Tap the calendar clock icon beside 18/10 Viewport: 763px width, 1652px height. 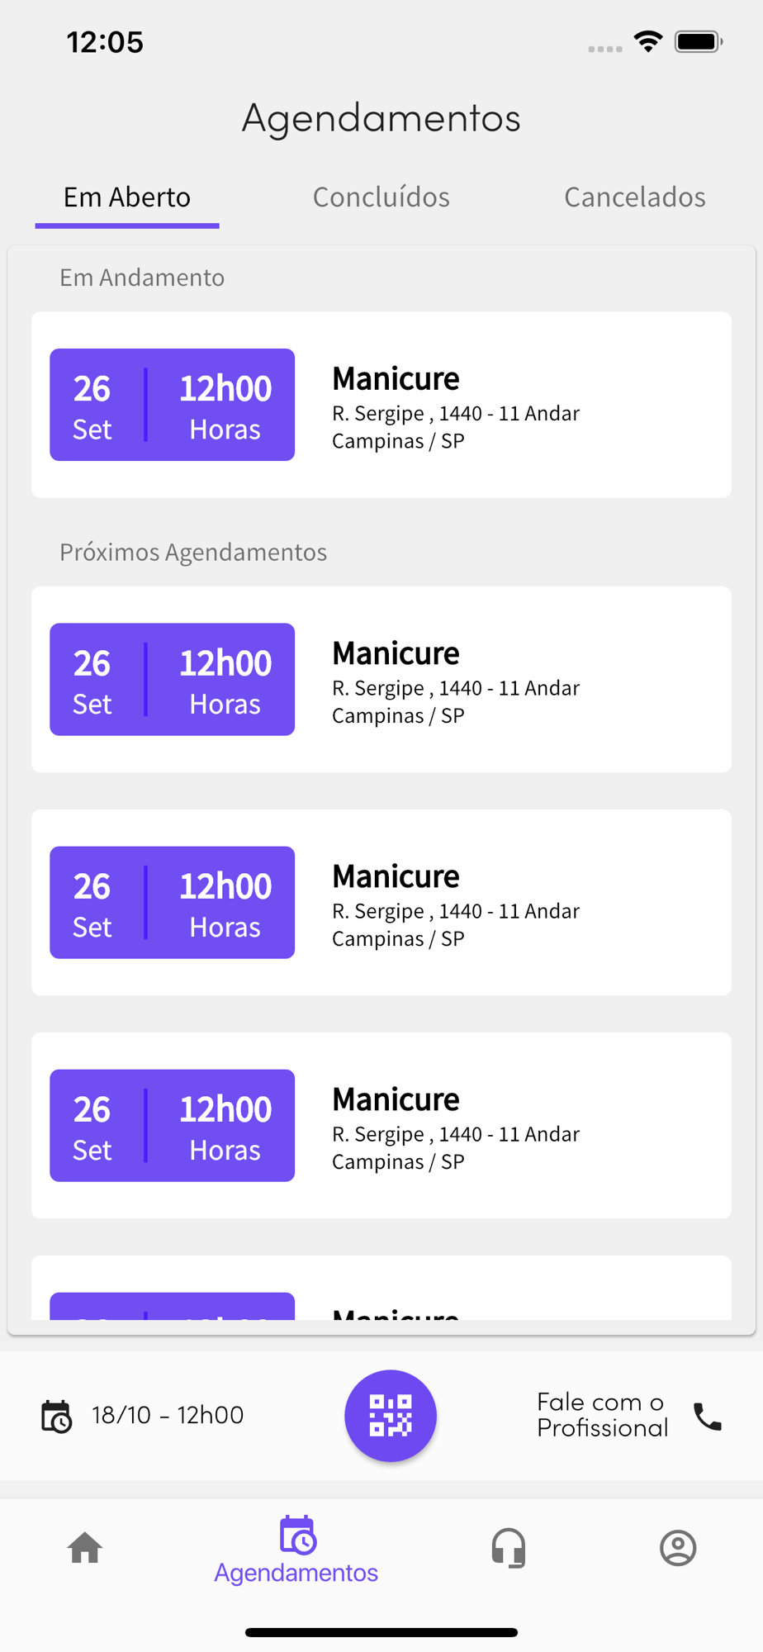pos(56,1416)
